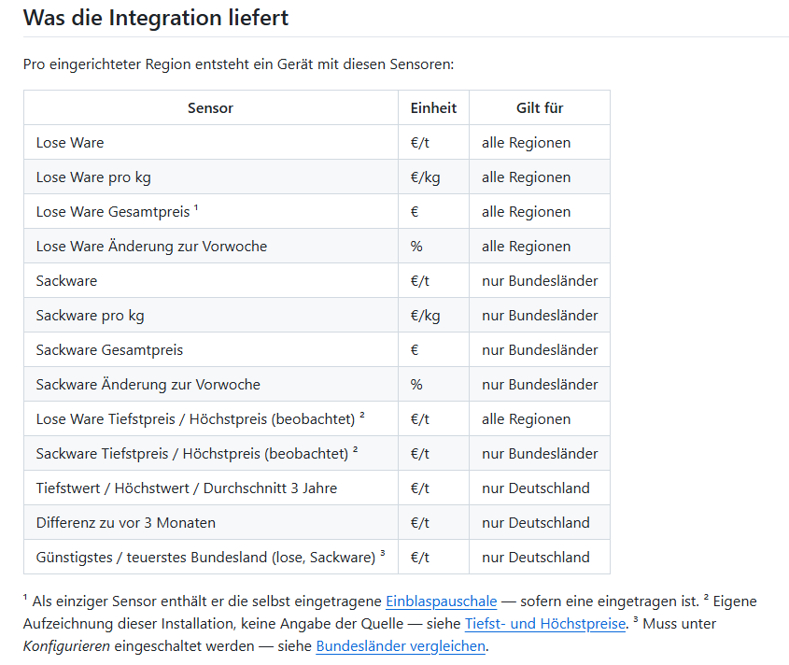Screen dimensions: 789x665
Task: Select the Lose Ware pro kg cell
Action: [210, 177]
